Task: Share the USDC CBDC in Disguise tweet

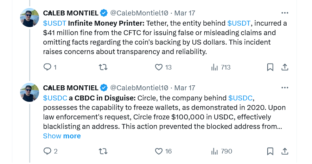Action: [285, 151]
